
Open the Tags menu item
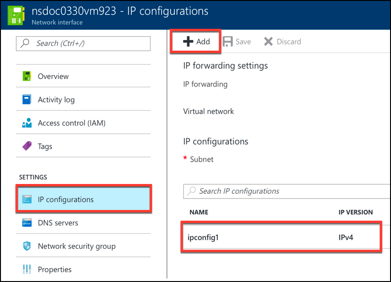83,146
